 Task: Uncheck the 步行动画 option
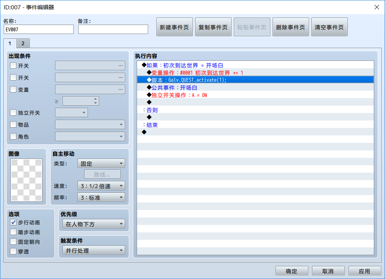click(x=13, y=222)
